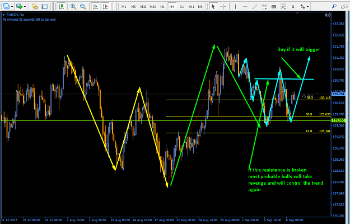Viewport: 350px width, 224px height.
Task: Click the 129.141 Fibonacci price value
Action: coord(325,130)
